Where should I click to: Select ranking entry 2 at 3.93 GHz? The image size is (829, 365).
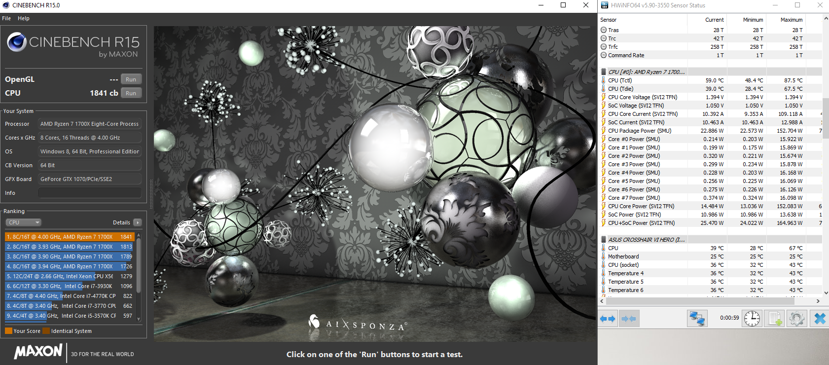(70, 247)
